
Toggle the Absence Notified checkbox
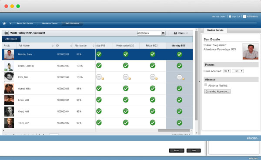pyautogui.click(x=206, y=85)
